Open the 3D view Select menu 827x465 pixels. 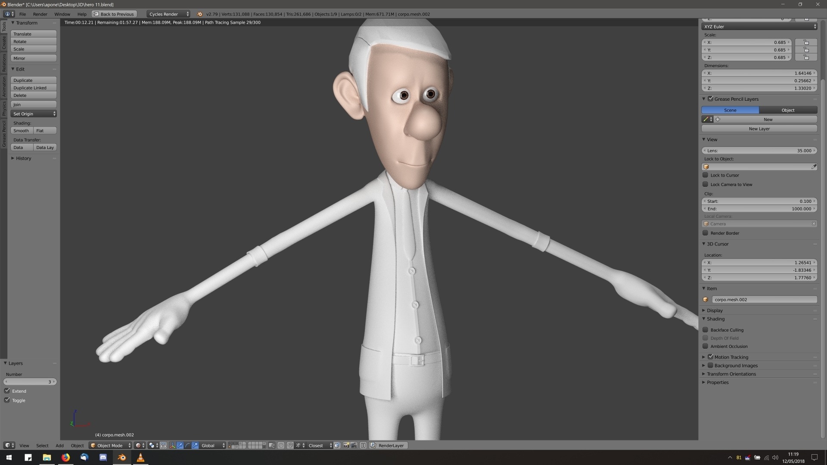pos(42,446)
